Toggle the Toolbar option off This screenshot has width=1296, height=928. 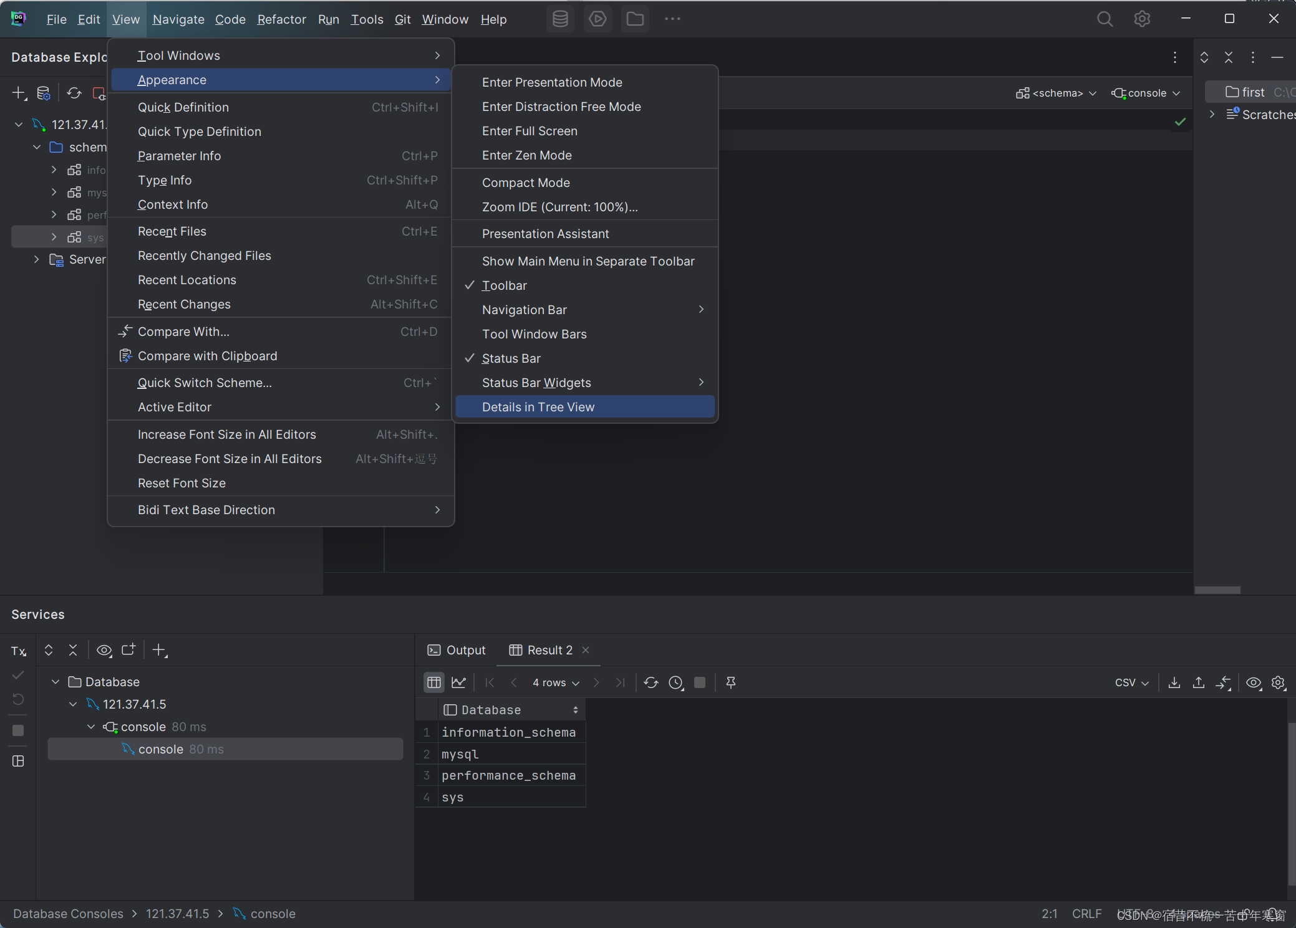pos(585,285)
